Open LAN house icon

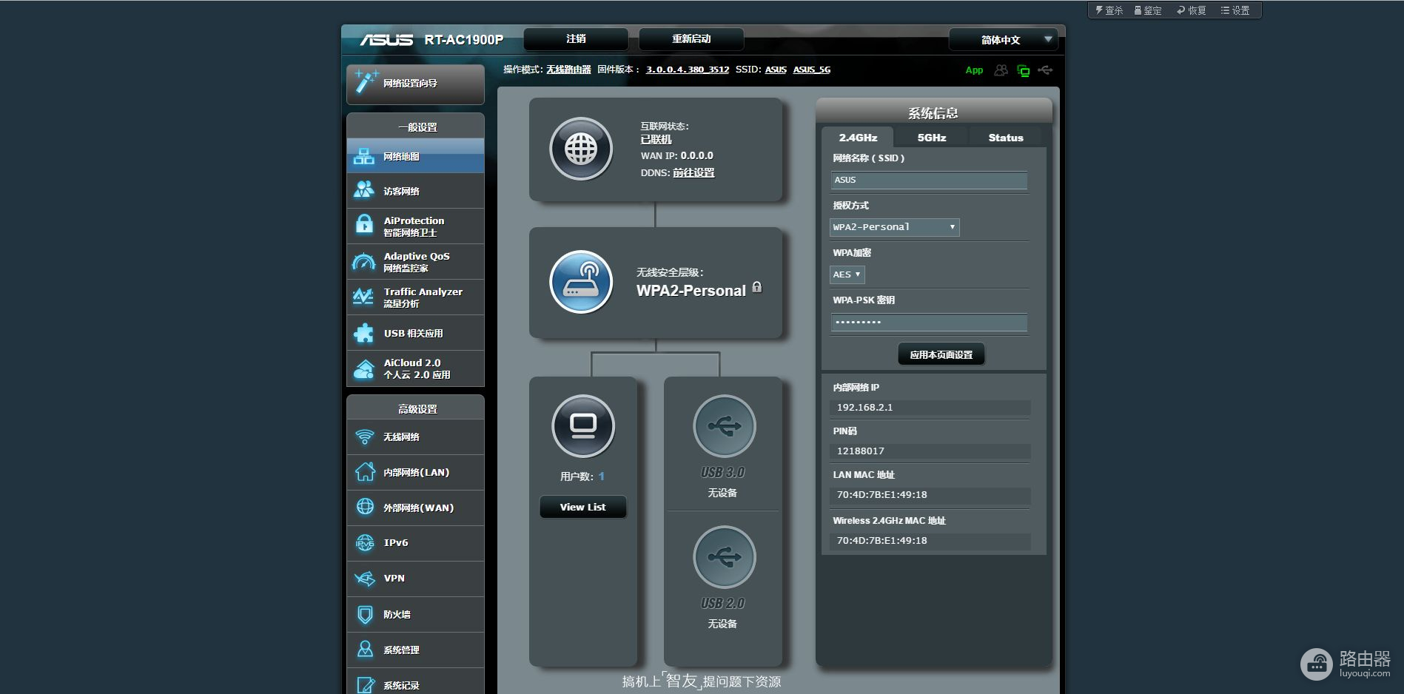(x=365, y=472)
